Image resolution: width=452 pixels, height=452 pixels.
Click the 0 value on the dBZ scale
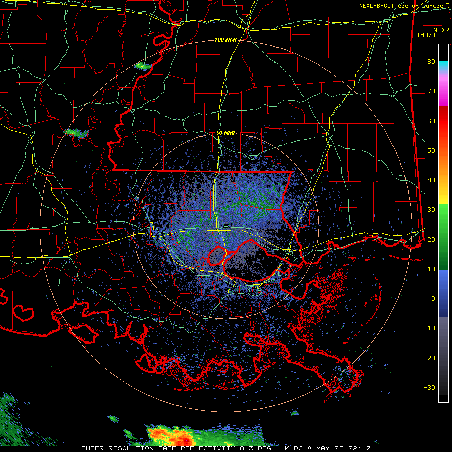click(x=433, y=299)
